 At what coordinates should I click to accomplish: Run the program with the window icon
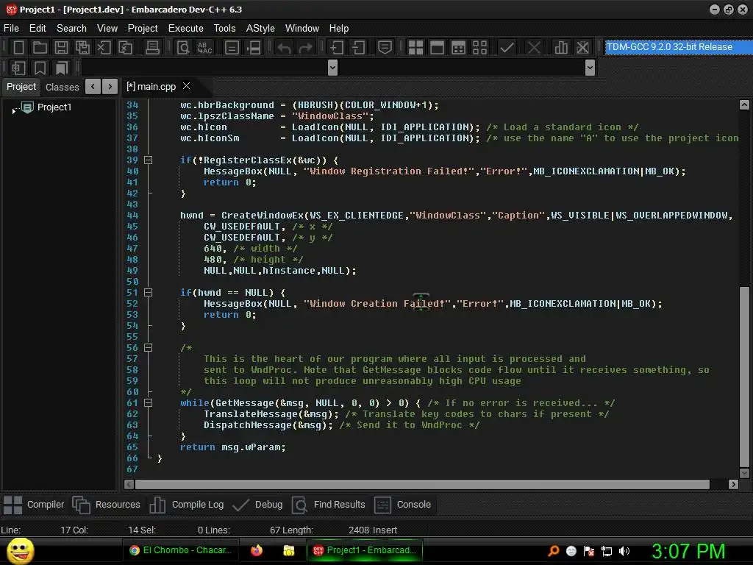pyautogui.click(x=437, y=48)
